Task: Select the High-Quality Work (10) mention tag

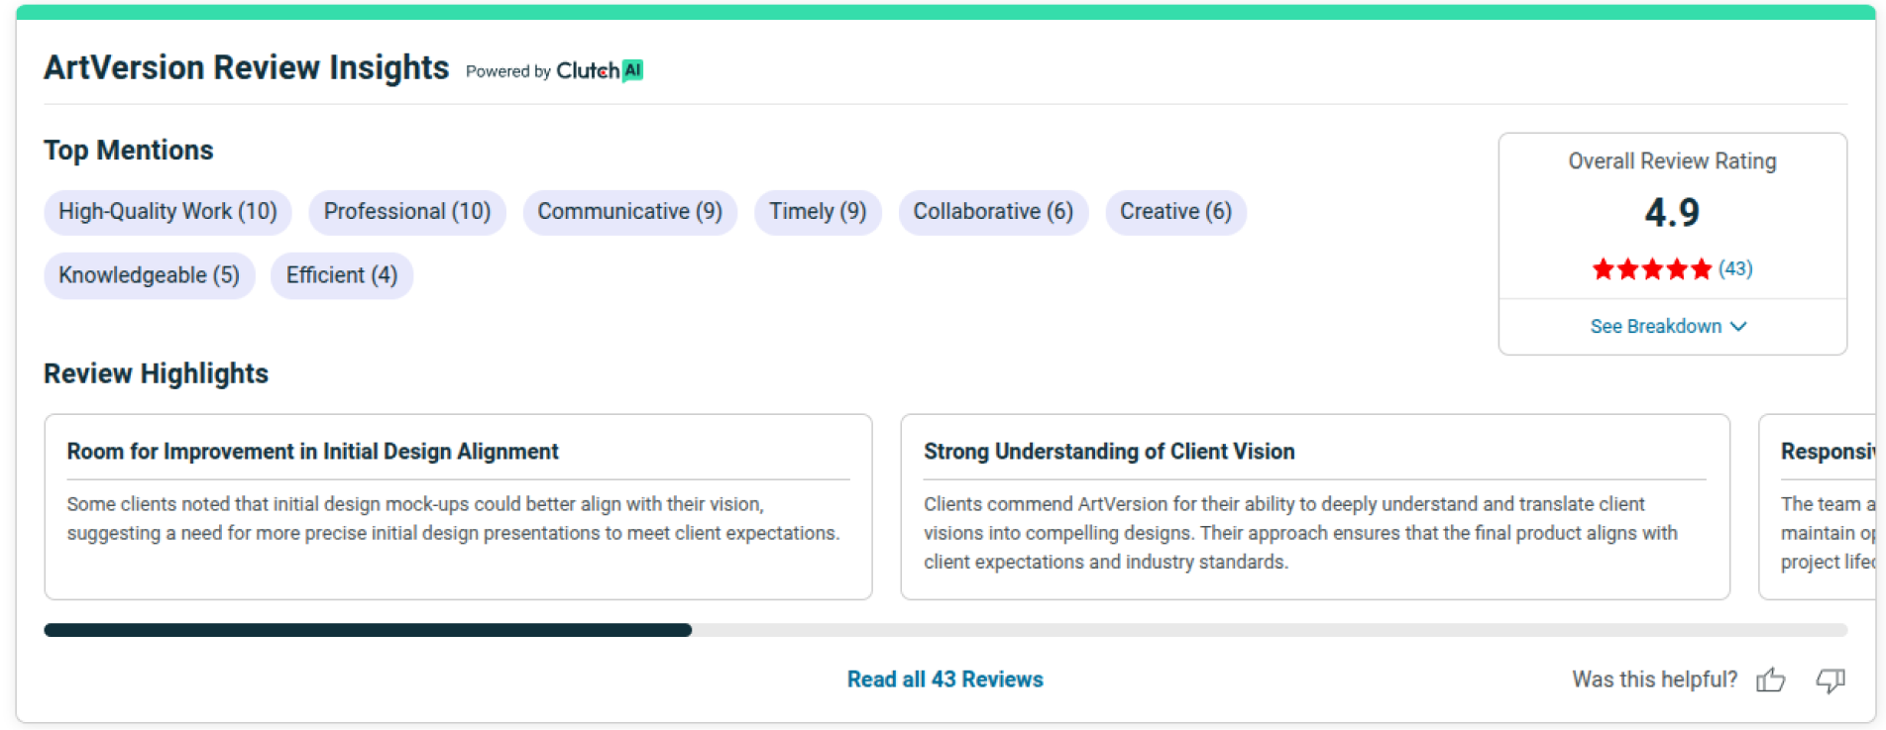Action: click(167, 212)
